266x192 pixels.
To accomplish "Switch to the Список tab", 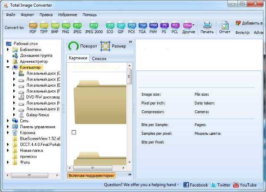I will pos(99,58).
